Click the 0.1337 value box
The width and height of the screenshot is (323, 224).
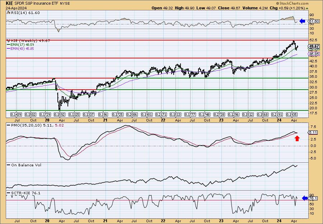[x=89, y=114]
